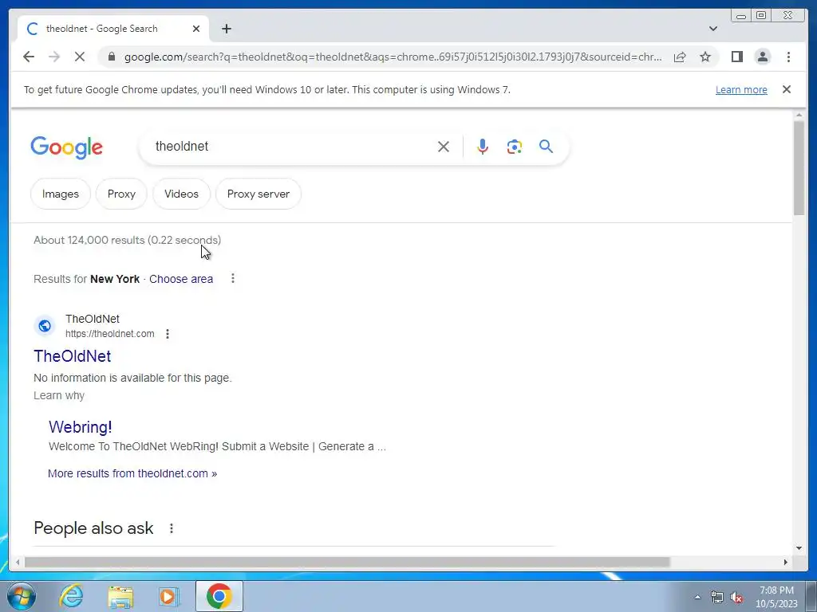817x612 pixels.
Task: Open the network tray icon
Action: [717, 597]
